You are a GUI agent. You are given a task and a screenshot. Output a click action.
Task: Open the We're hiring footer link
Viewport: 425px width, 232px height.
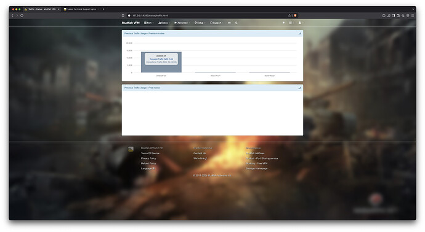tap(200, 158)
